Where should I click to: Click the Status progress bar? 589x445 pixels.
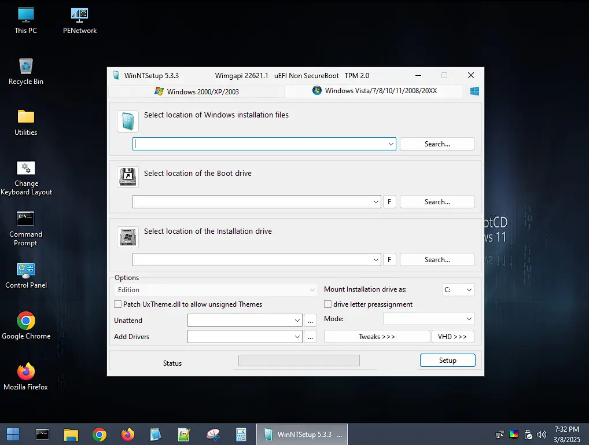299,360
